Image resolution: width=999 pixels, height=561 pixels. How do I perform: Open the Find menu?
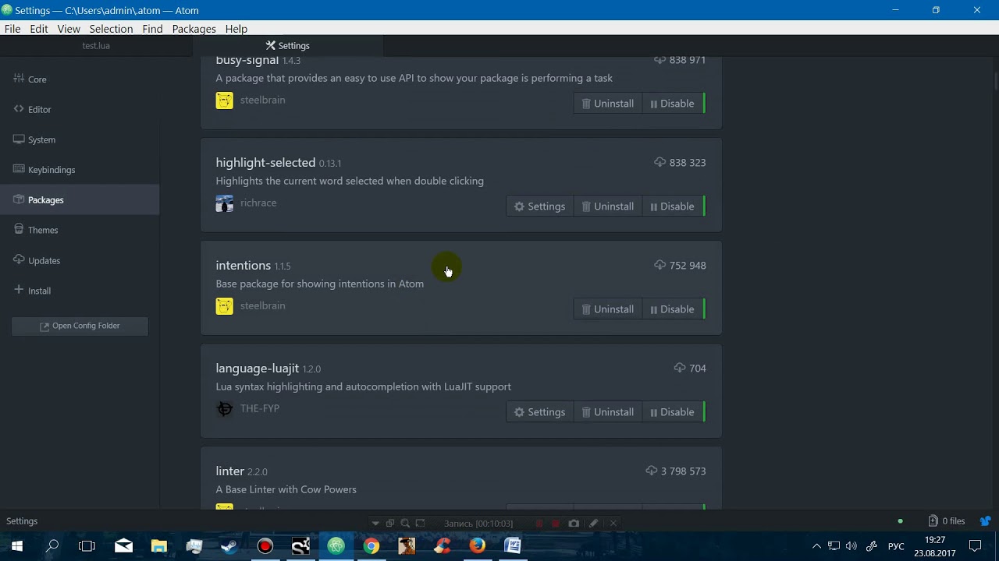pyautogui.click(x=152, y=29)
